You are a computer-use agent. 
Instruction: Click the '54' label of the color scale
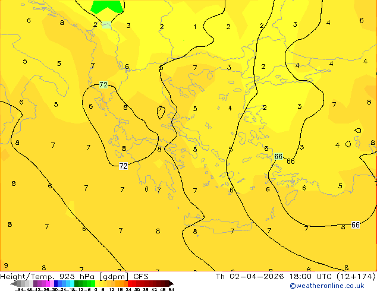tap(171, 289)
